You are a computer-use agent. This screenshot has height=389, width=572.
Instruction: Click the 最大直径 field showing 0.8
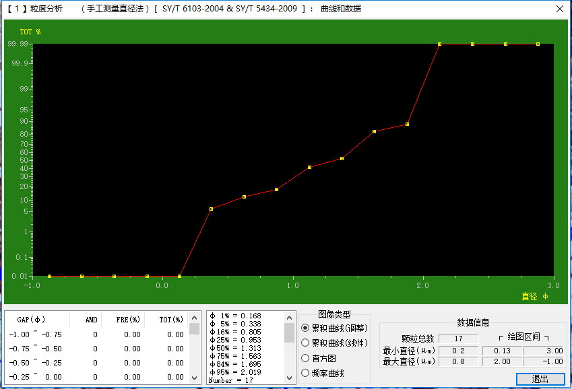(458, 361)
